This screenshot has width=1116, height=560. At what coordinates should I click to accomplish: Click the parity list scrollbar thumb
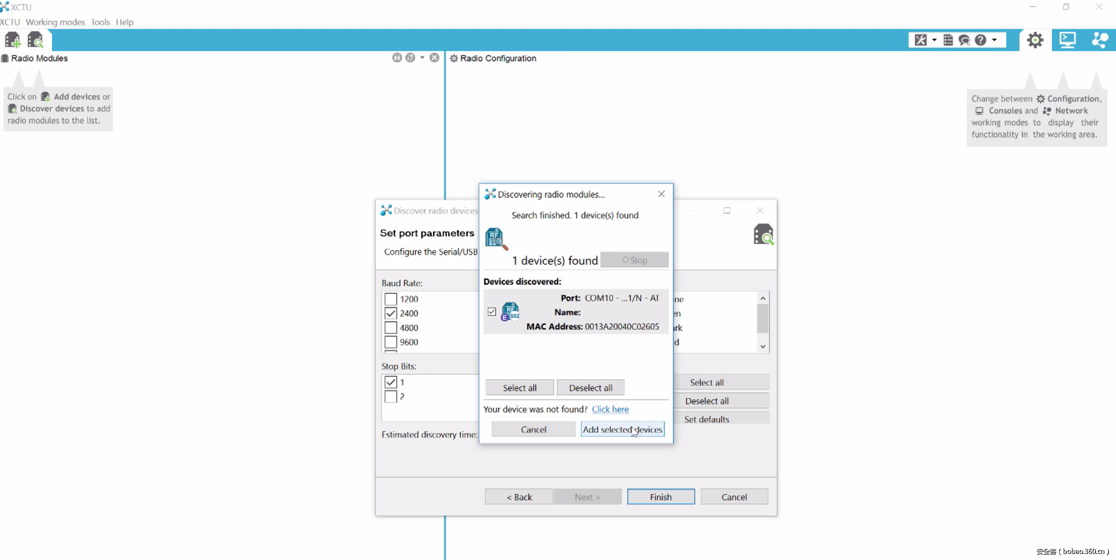click(x=763, y=318)
